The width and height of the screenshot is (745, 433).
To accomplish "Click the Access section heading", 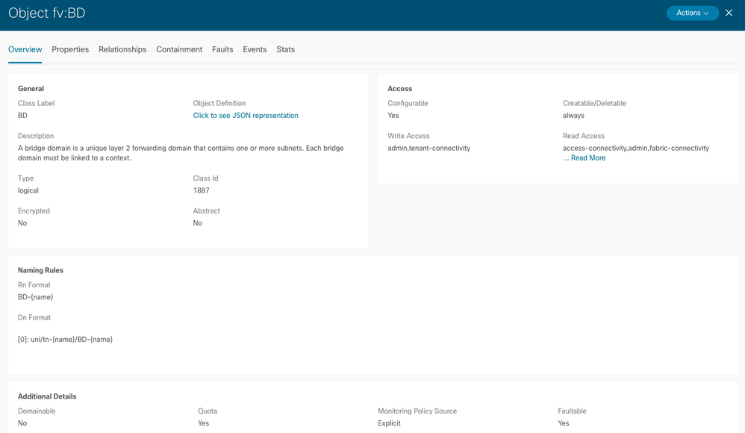I will click(400, 88).
